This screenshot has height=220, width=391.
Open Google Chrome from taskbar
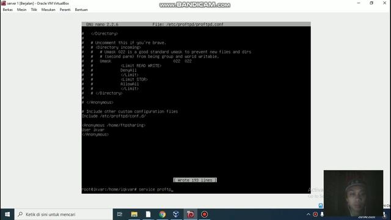[163, 215]
